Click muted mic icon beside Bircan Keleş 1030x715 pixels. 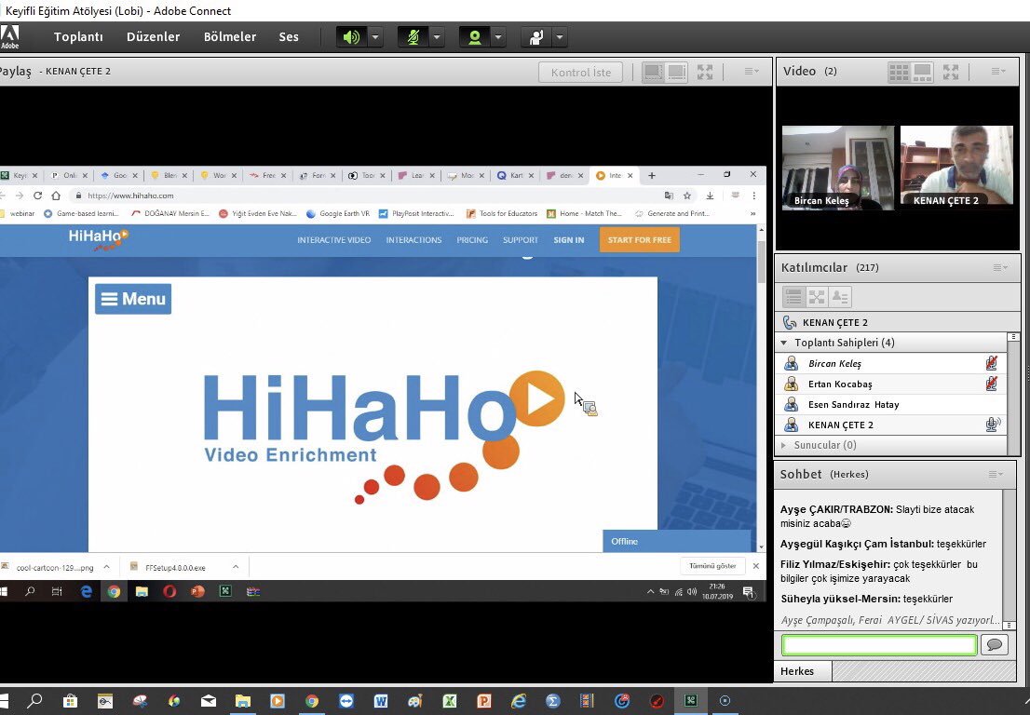(x=992, y=363)
